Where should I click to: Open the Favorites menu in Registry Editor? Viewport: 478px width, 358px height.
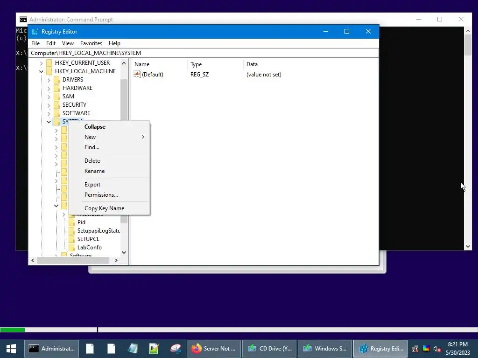tap(91, 43)
